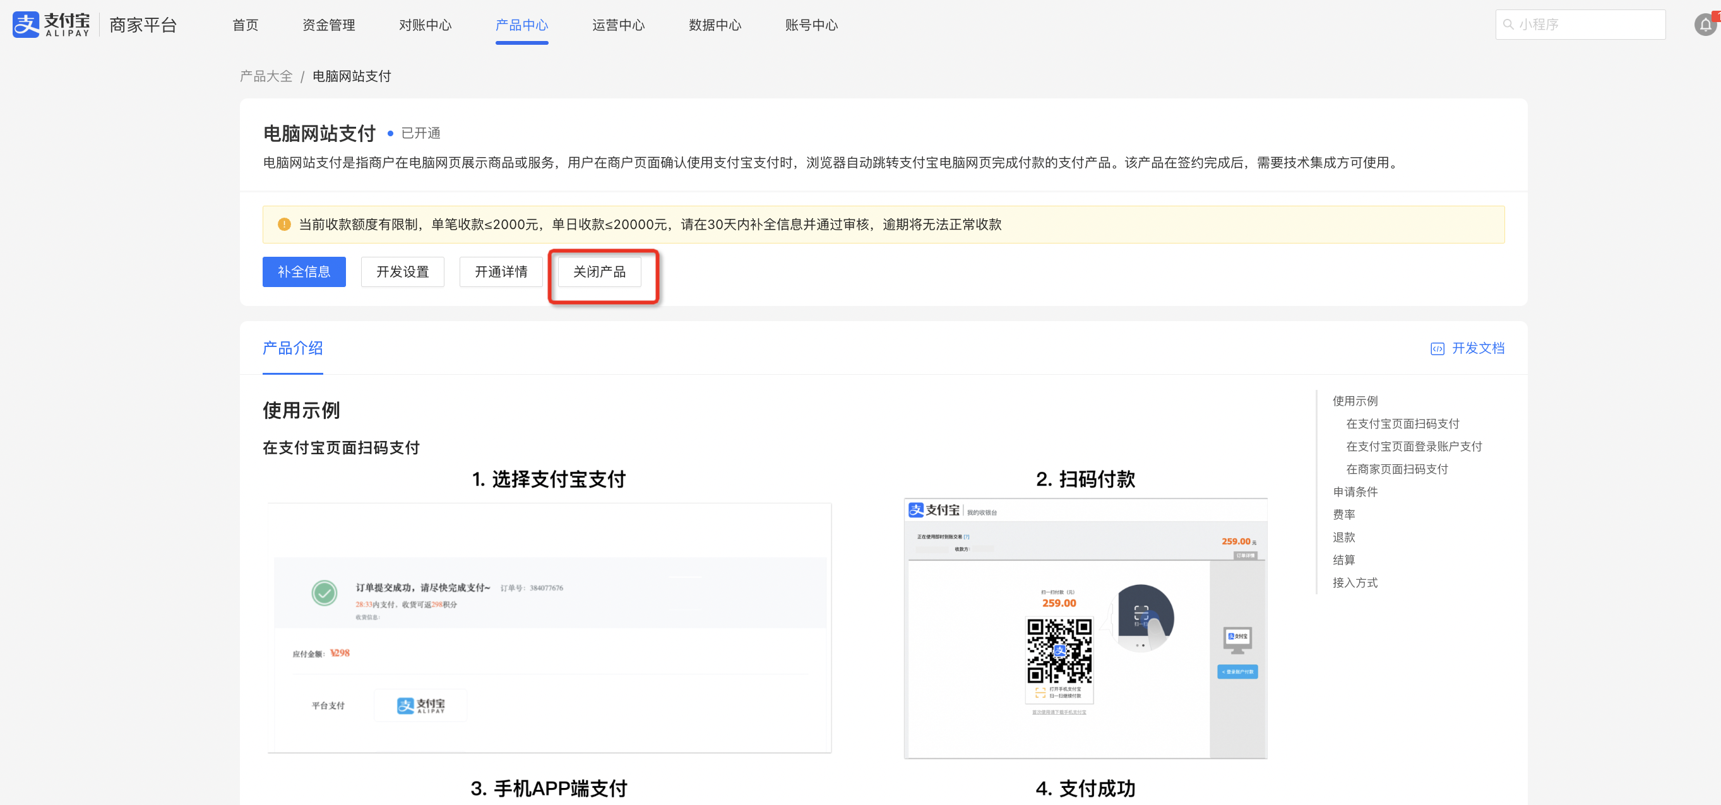This screenshot has width=1721, height=805.
Task: Click the 3. 手机APP端支付 step heading
Action: click(549, 789)
